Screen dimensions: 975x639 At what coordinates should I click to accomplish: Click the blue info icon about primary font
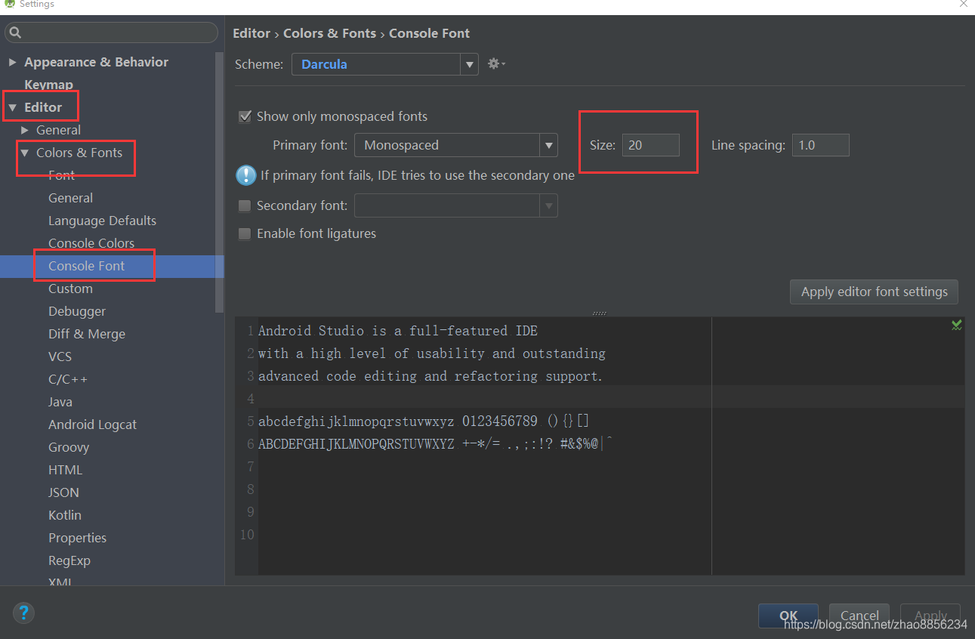pos(246,175)
